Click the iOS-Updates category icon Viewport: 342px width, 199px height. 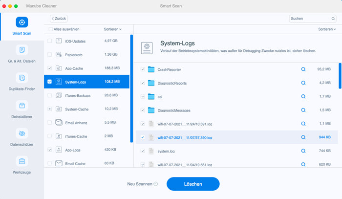coord(59,41)
